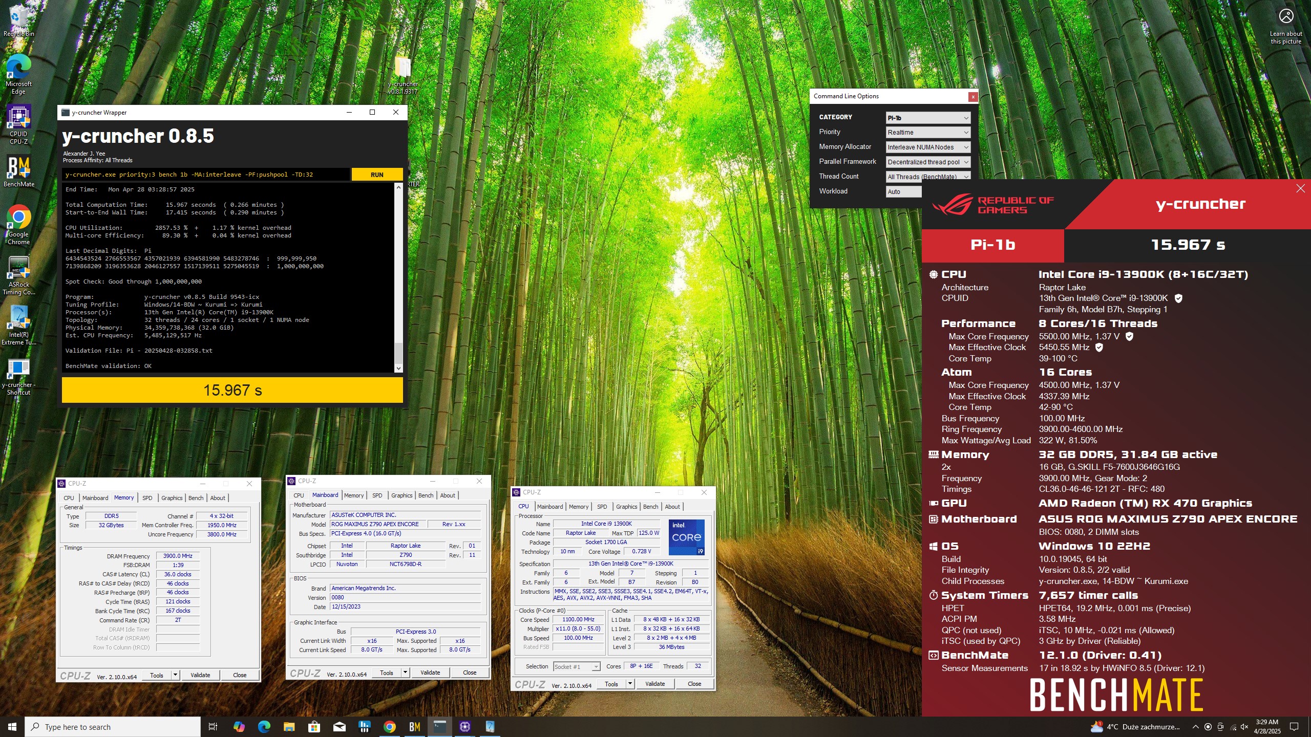This screenshot has width=1311, height=737.
Task: Launch Copilot from the taskbar
Action: (239, 727)
